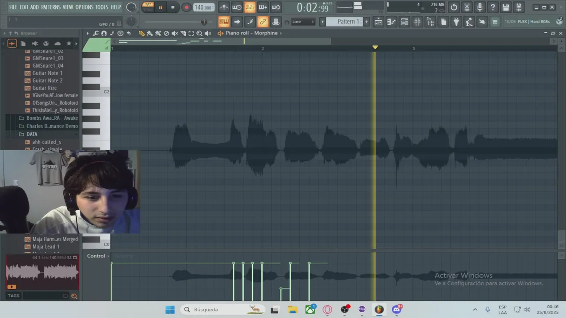Open the Windows Start button
The width and height of the screenshot is (566, 318).
[x=170, y=310]
